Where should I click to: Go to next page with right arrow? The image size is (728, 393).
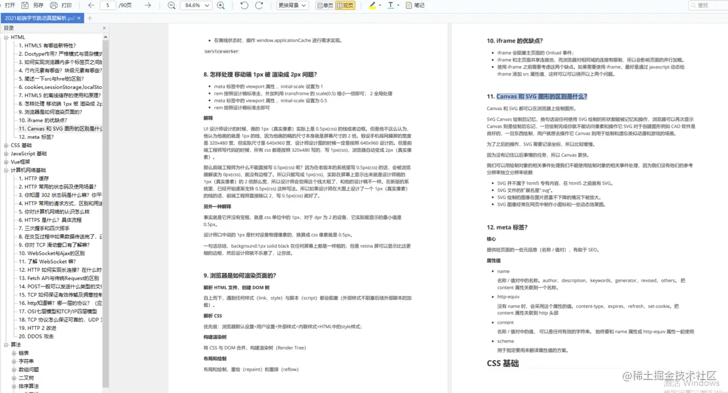click(148, 5)
